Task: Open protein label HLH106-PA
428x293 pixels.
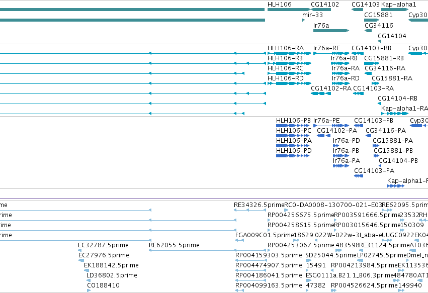Action: [294, 141]
